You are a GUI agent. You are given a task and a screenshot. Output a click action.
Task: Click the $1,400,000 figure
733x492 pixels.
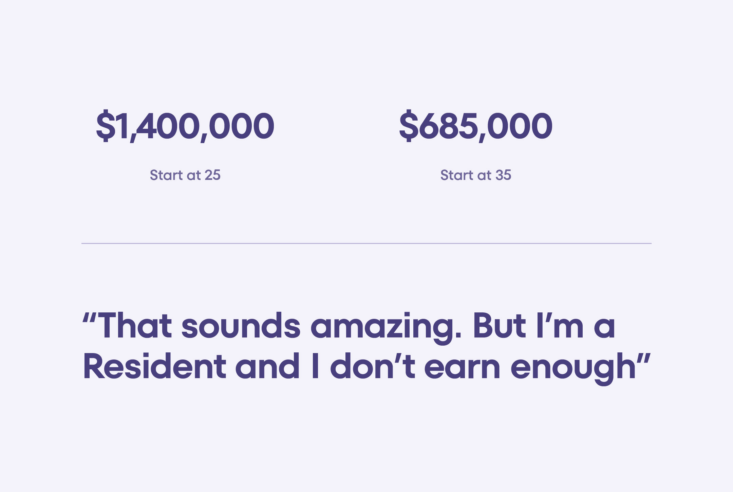[185, 126]
